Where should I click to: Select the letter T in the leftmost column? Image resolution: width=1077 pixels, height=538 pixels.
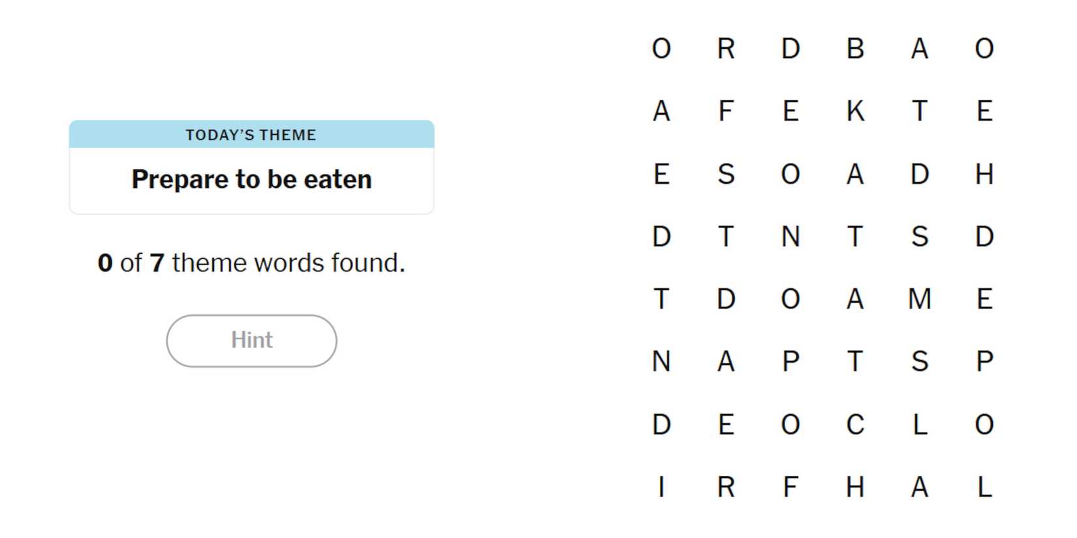(x=661, y=299)
